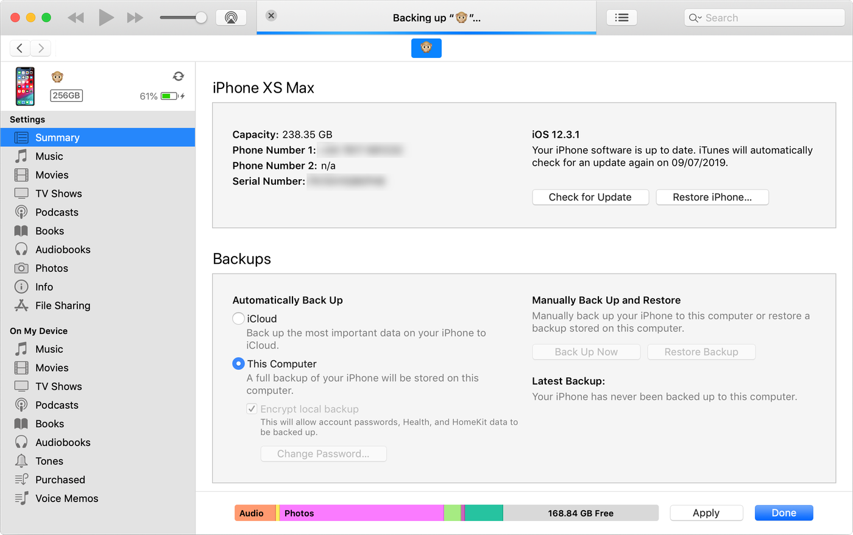
Task: Click the sync arrows icon
Action: point(178,76)
